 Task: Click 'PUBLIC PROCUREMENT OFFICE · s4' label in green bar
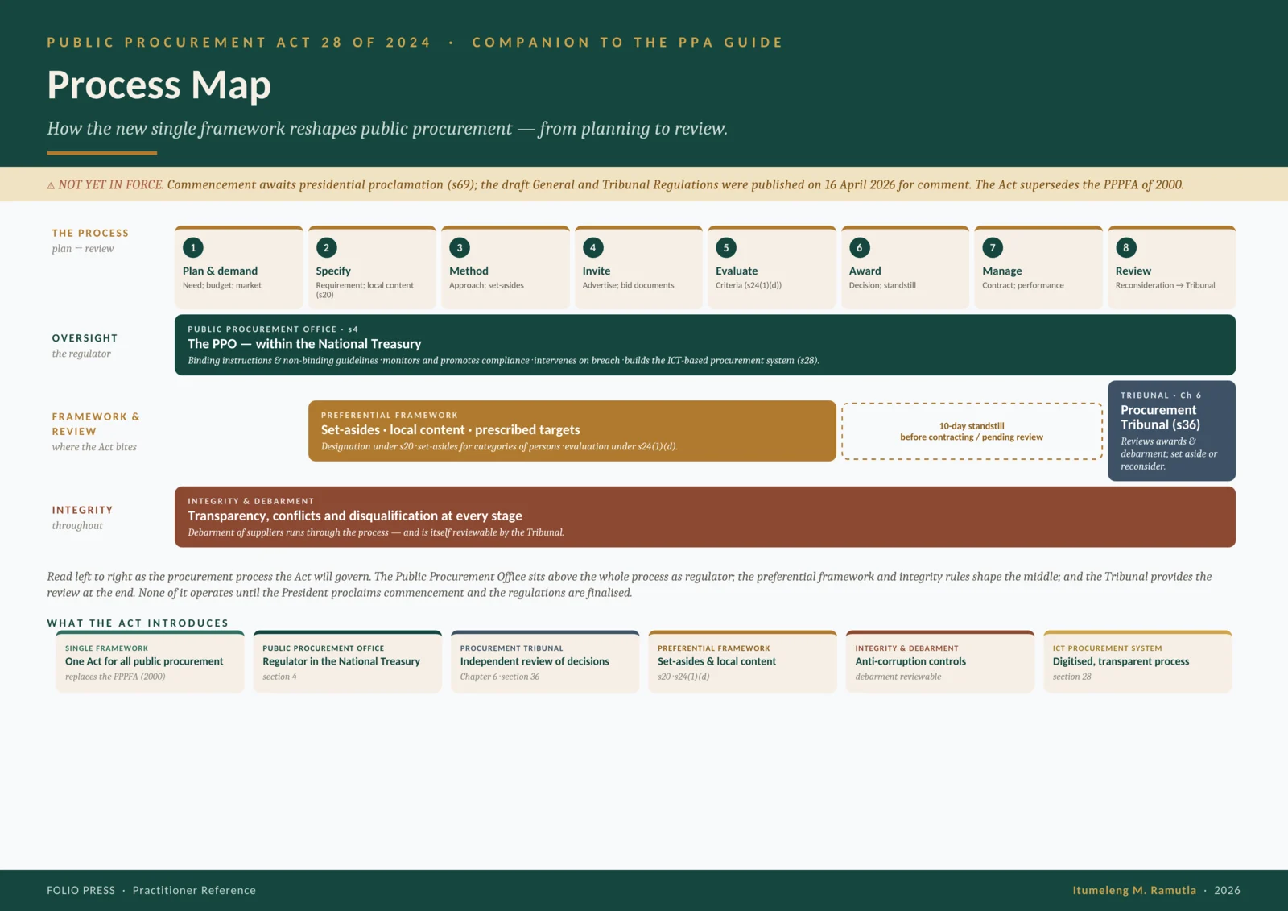pyautogui.click(x=273, y=329)
